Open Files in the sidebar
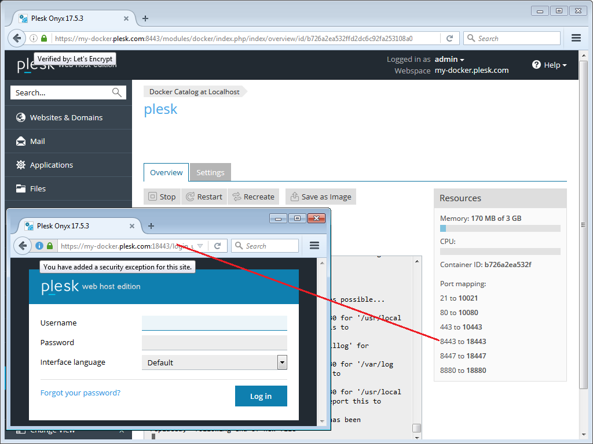 [68, 189]
